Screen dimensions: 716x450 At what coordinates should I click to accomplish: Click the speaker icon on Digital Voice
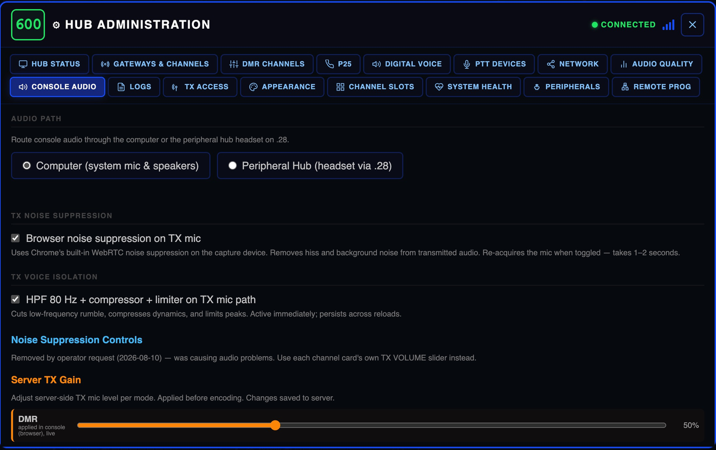tap(376, 64)
